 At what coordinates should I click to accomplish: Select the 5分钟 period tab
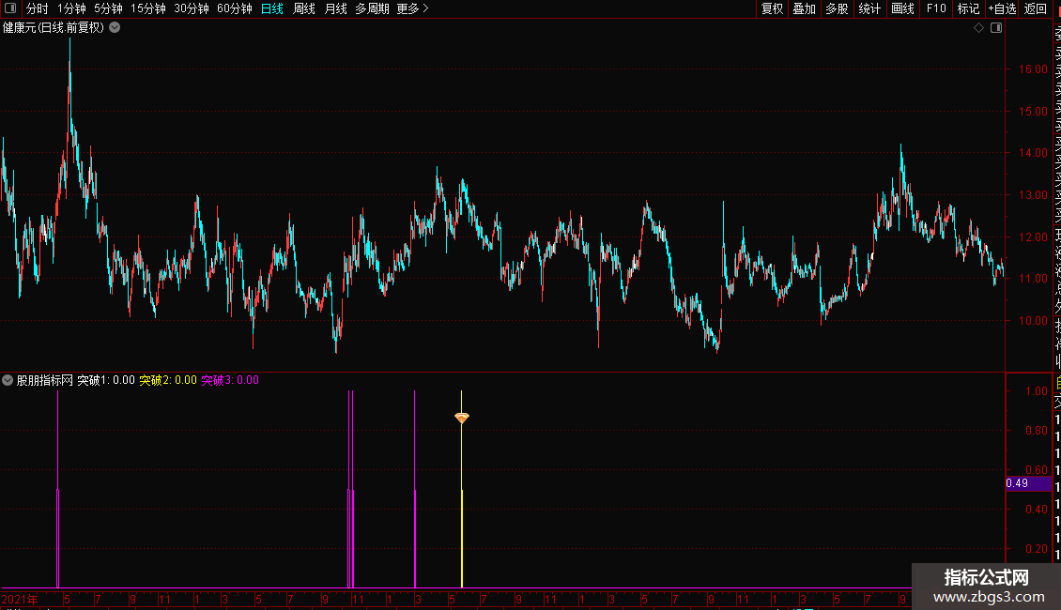108,8
